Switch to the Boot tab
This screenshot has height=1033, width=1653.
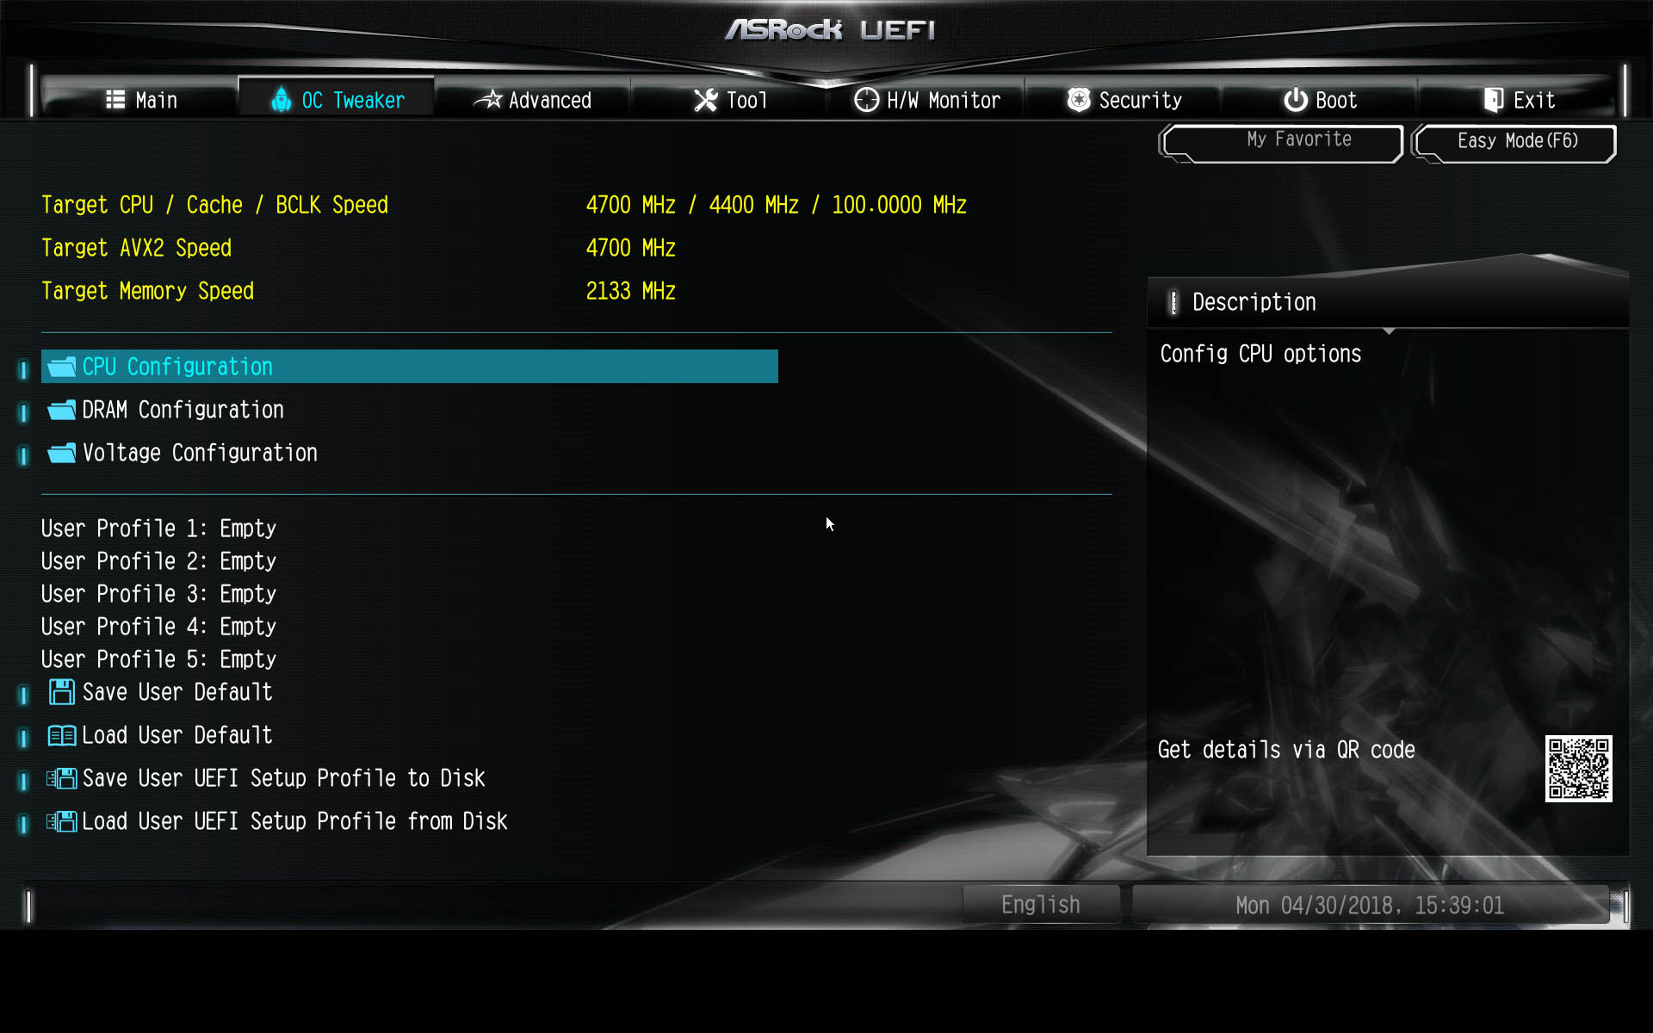[1320, 100]
